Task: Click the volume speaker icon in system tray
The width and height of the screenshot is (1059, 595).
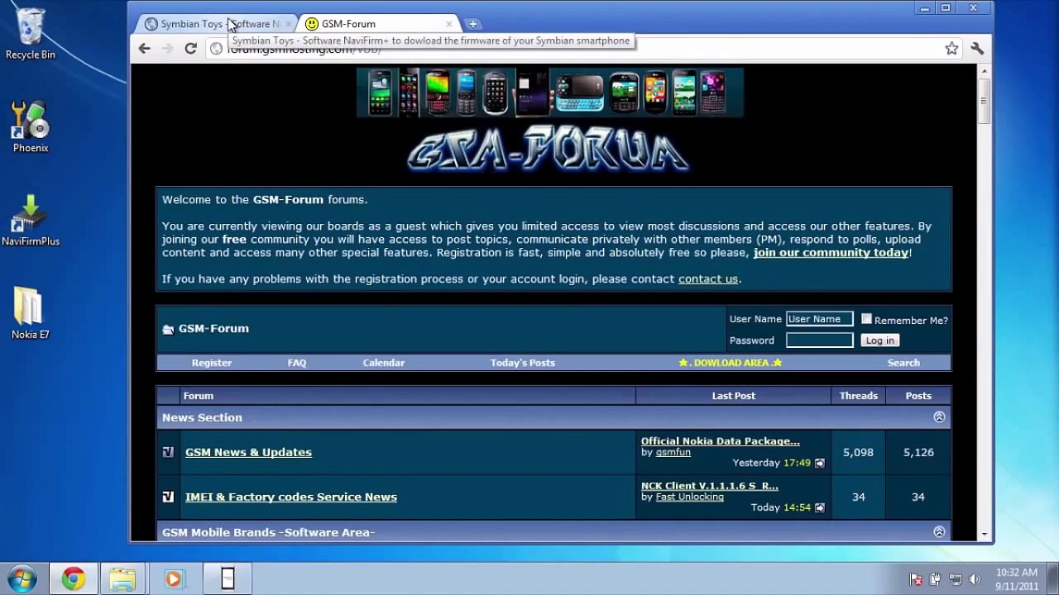Action: tap(975, 579)
